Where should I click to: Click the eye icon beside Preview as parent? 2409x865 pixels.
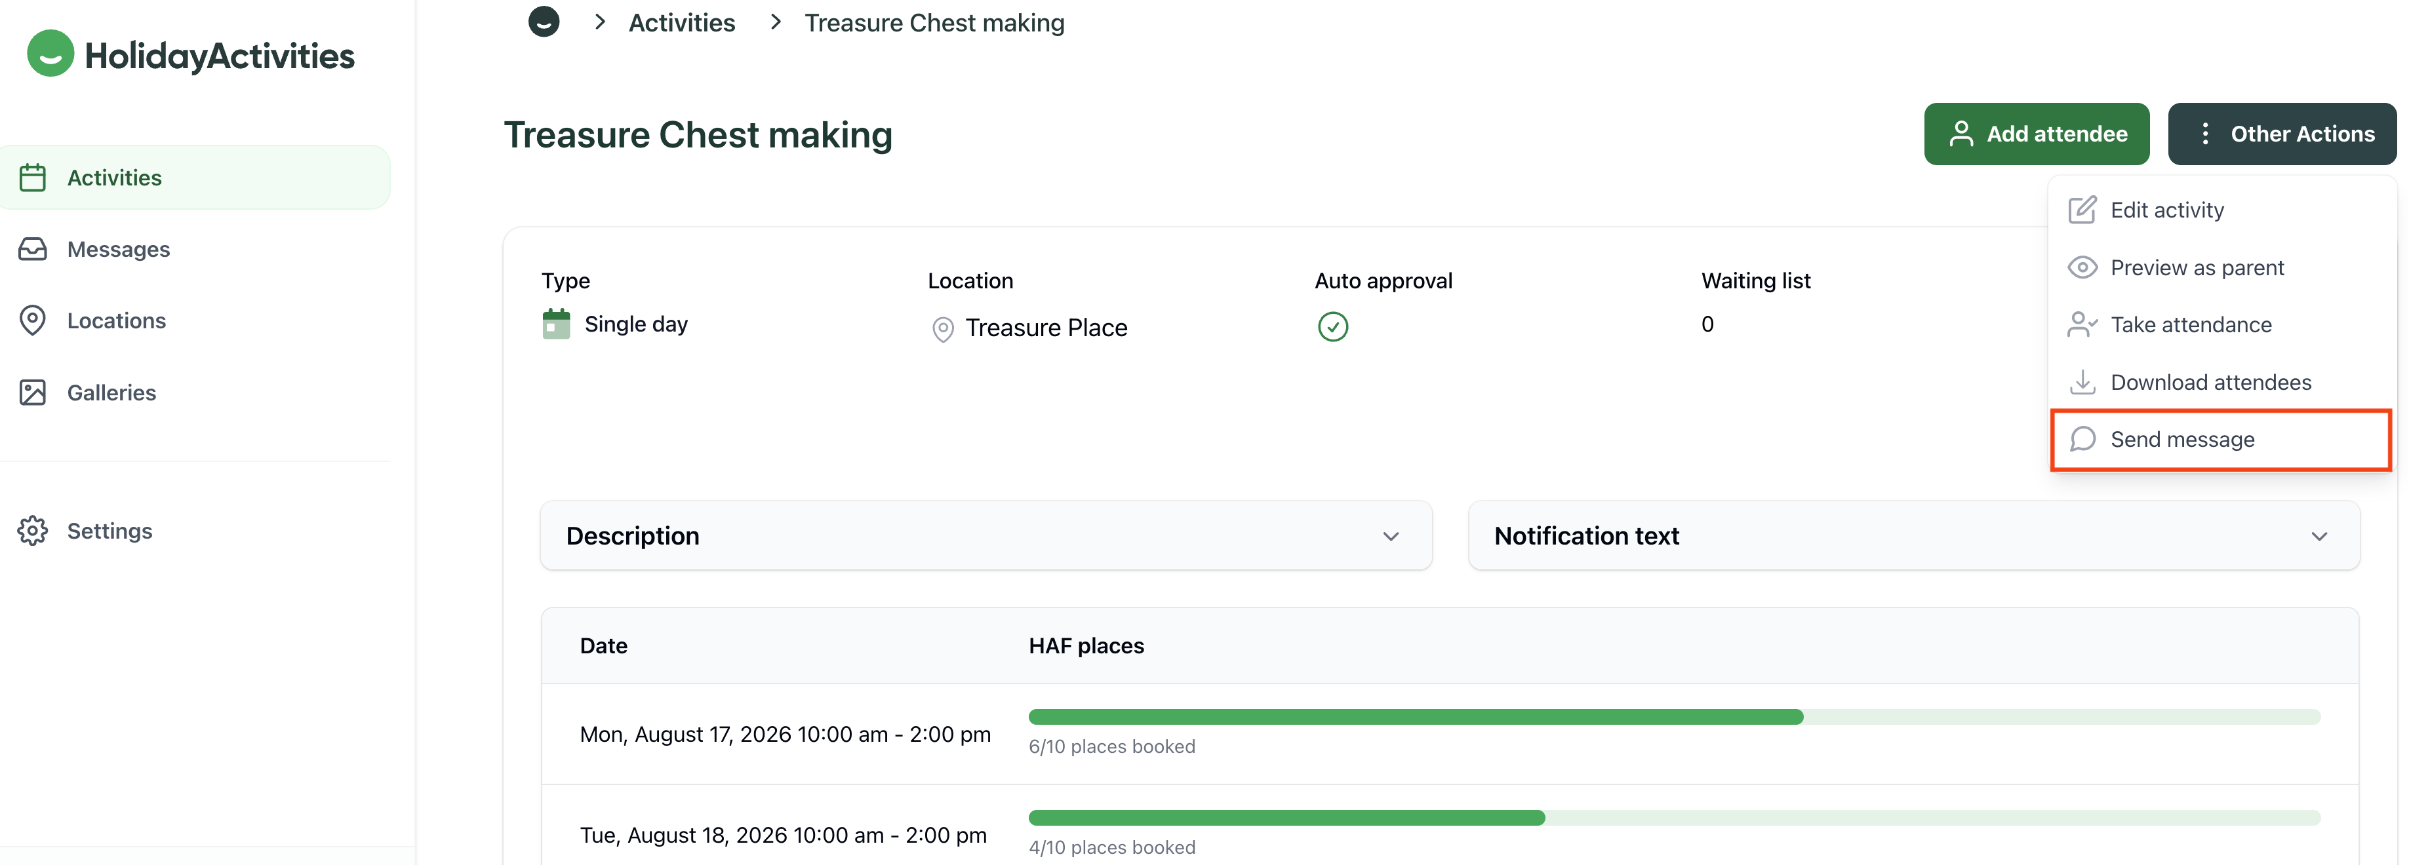pyautogui.click(x=2082, y=268)
